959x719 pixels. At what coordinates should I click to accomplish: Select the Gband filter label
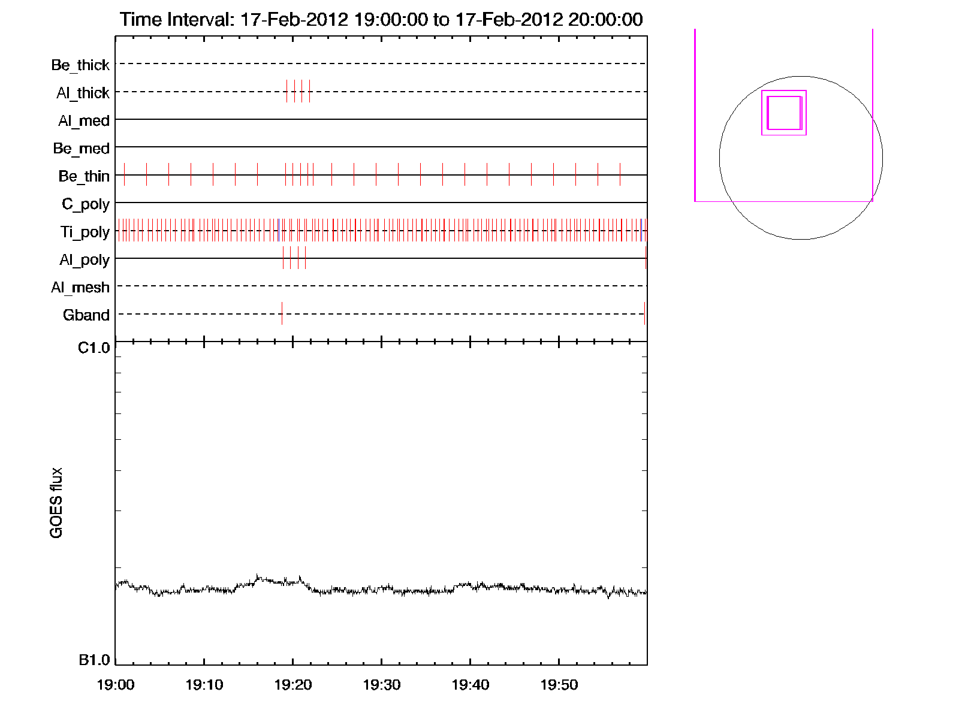(x=86, y=315)
